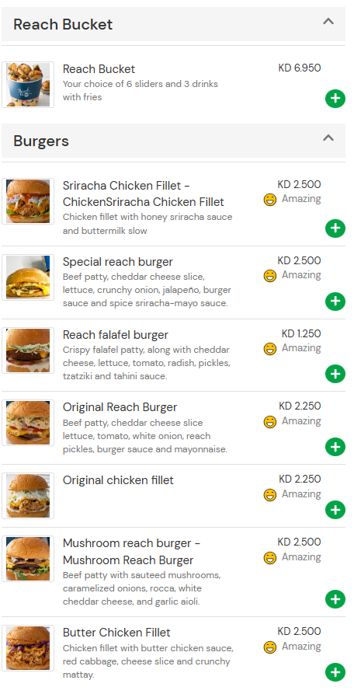Click the Burgers section header title

click(41, 141)
